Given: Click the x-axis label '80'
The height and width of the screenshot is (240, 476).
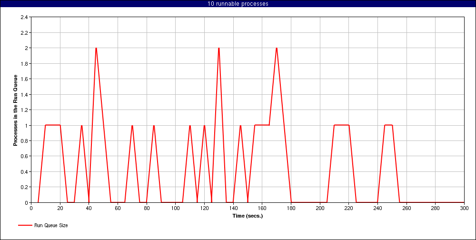Looking at the screenshot, I should [147, 208].
